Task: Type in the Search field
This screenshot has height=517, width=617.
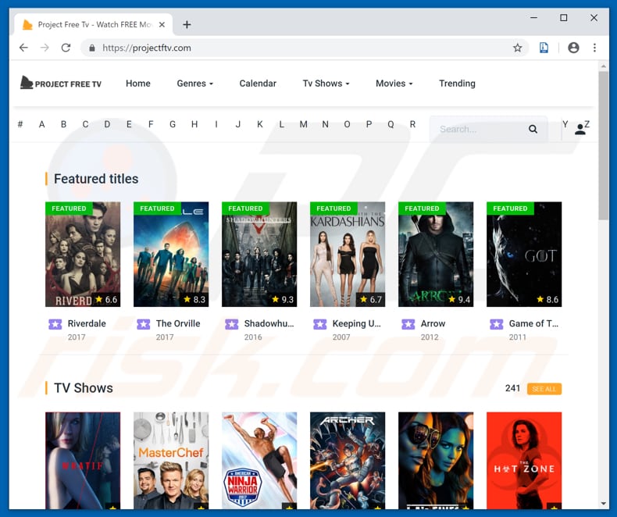Action: (x=478, y=130)
